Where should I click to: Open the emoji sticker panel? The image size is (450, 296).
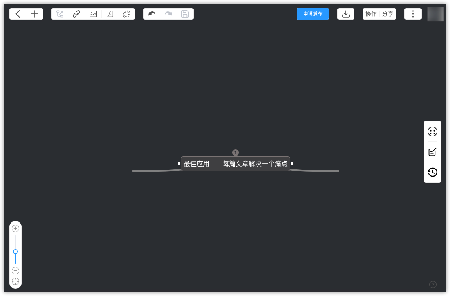(x=432, y=131)
